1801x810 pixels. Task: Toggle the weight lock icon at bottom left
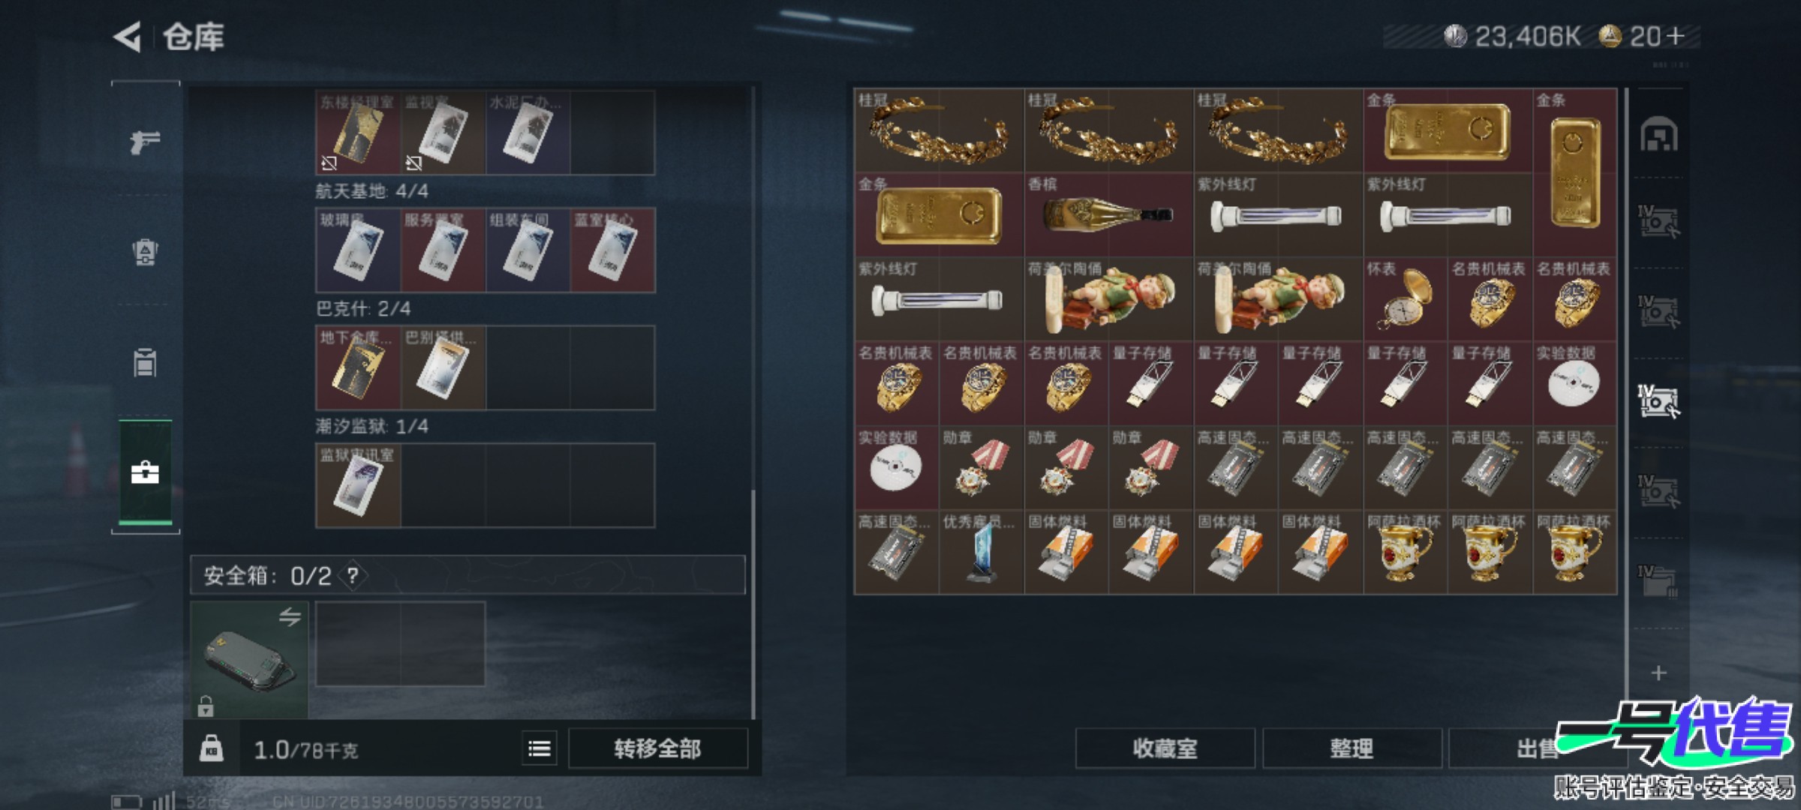pos(211,748)
